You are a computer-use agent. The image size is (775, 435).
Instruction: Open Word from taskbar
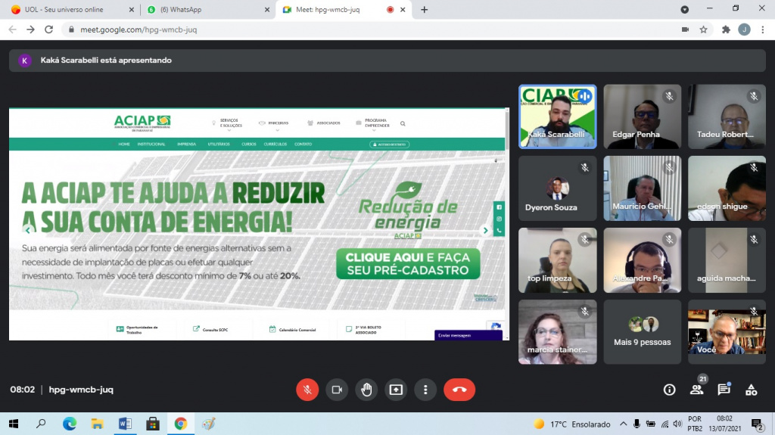125,424
